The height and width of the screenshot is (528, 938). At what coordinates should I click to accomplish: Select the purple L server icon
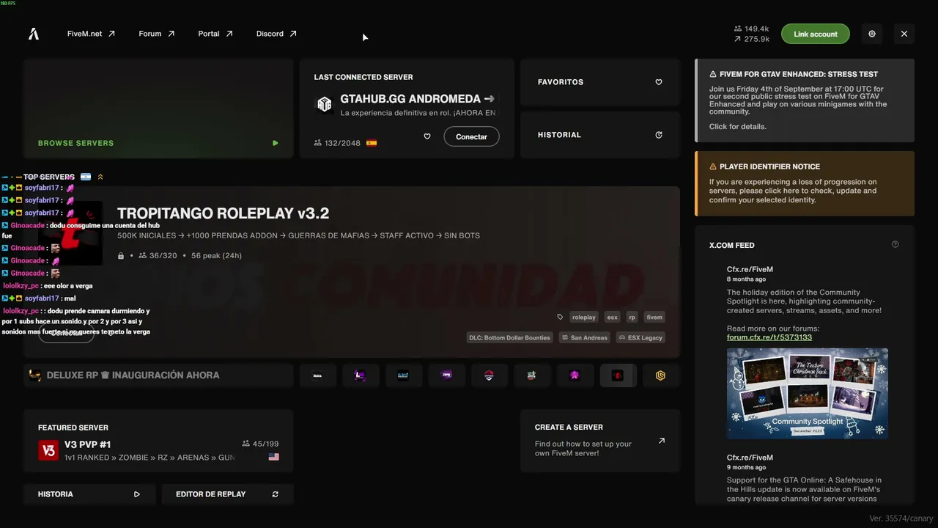click(x=361, y=375)
